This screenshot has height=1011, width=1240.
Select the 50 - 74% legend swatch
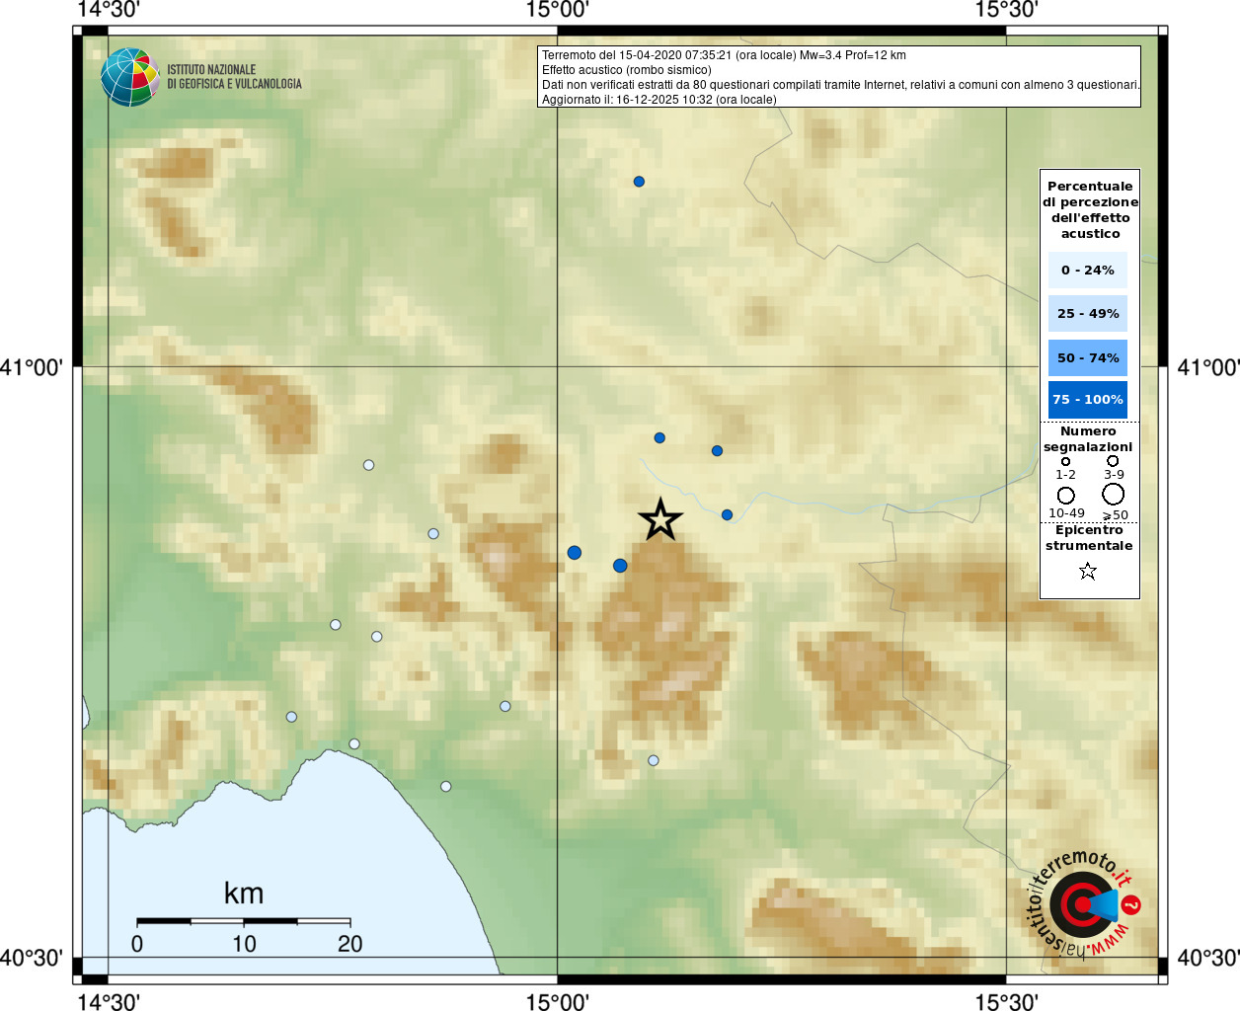1087,357
